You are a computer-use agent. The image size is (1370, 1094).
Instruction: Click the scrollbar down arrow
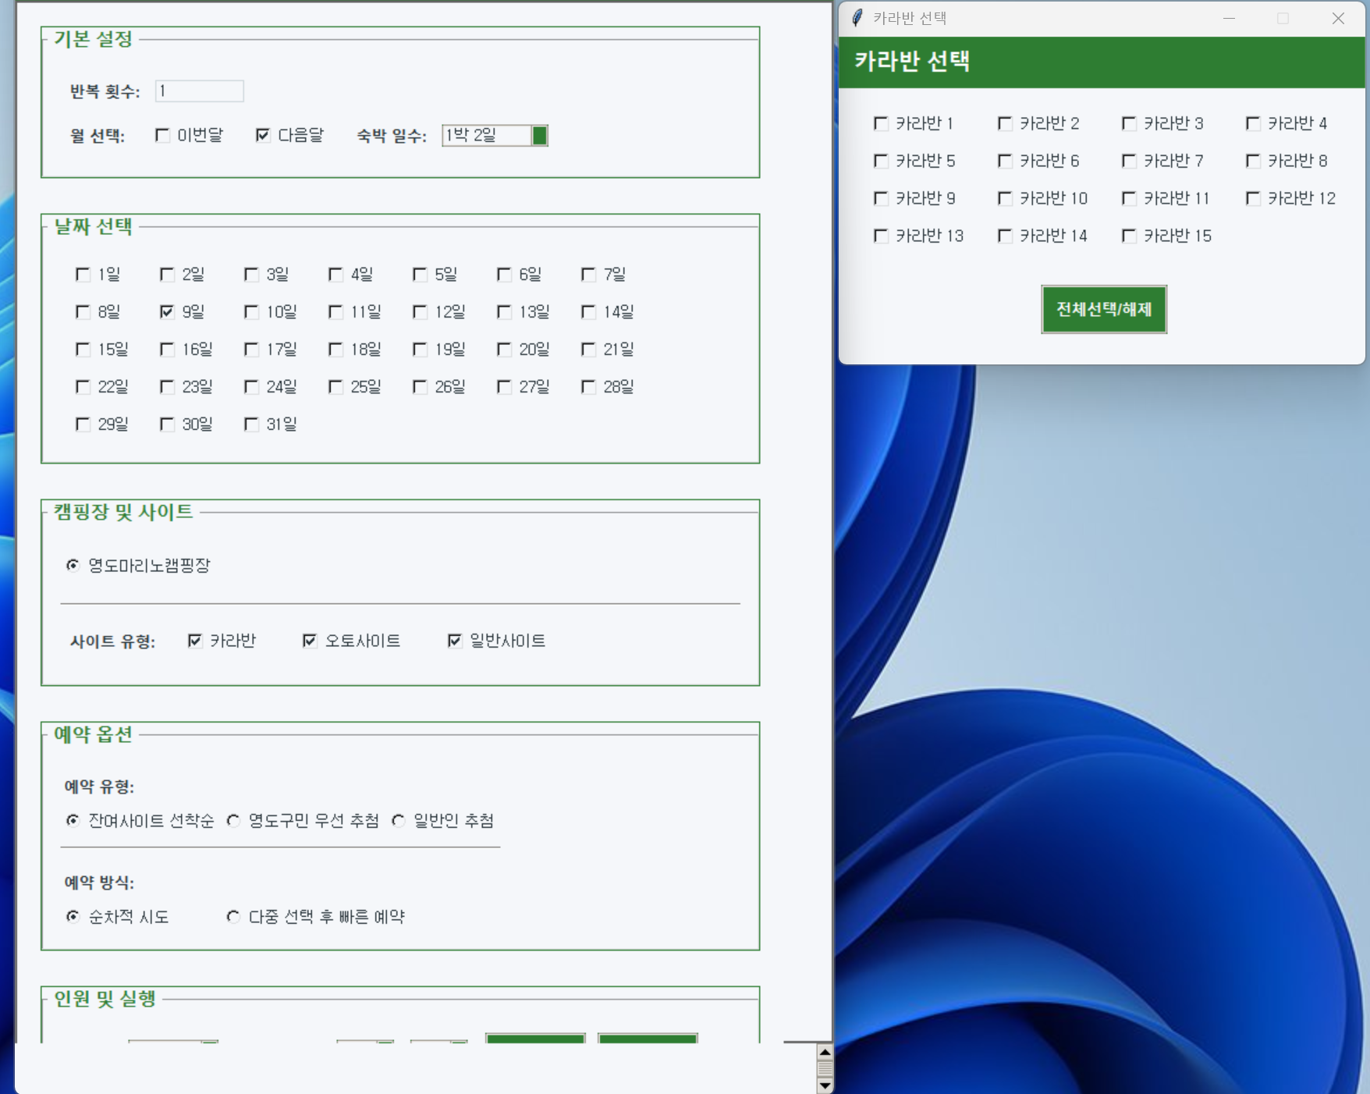pos(825,1085)
